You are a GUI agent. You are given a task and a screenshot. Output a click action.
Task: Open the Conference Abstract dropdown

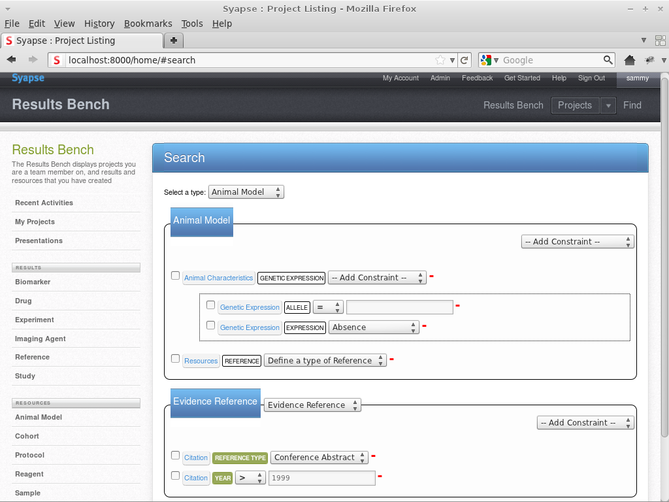319,458
